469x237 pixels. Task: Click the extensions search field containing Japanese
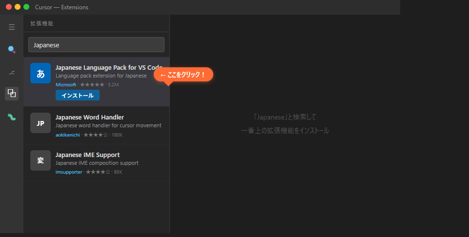(x=96, y=45)
